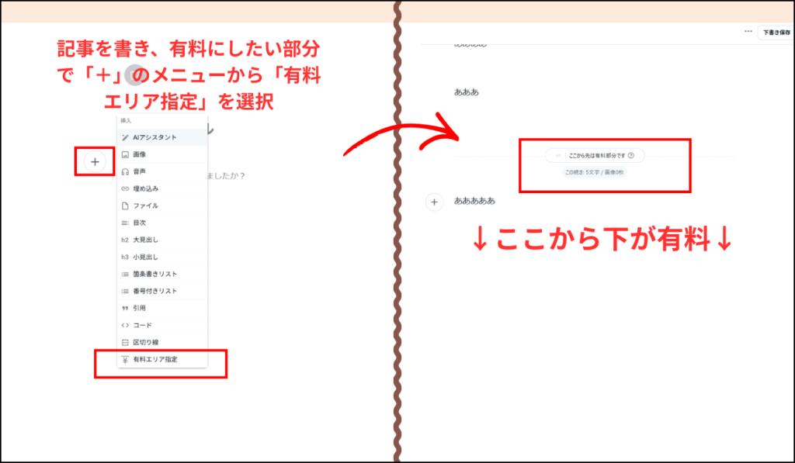The image size is (795, 463).
Task: Click the plus insert button beside the menu
Action: pos(95,162)
